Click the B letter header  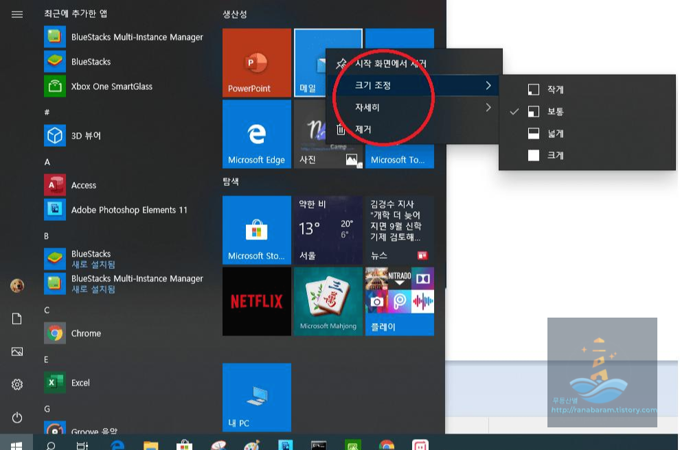(47, 236)
